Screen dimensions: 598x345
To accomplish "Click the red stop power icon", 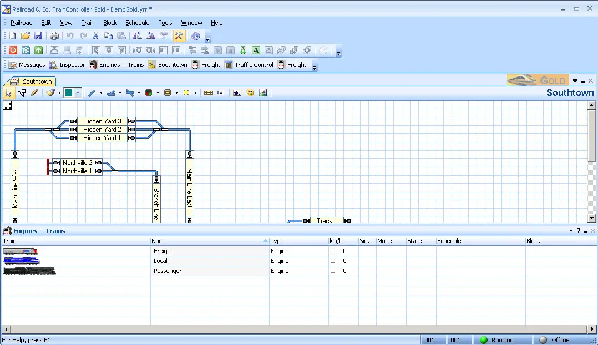I will (x=13, y=50).
